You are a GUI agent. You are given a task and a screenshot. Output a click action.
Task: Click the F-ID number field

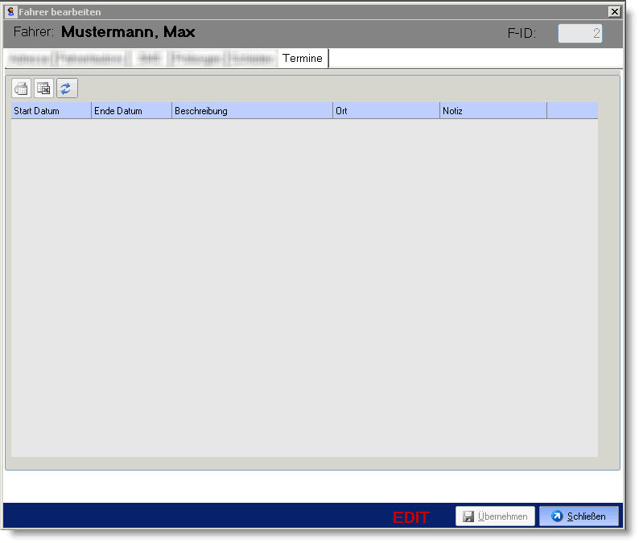(579, 34)
